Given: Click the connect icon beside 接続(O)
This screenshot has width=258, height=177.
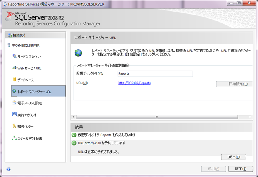Looking at the screenshot, I should tap(10, 35).
